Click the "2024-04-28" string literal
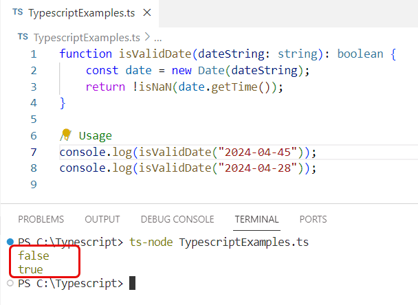The image size is (418, 305). pyautogui.click(x=257, y=168)
